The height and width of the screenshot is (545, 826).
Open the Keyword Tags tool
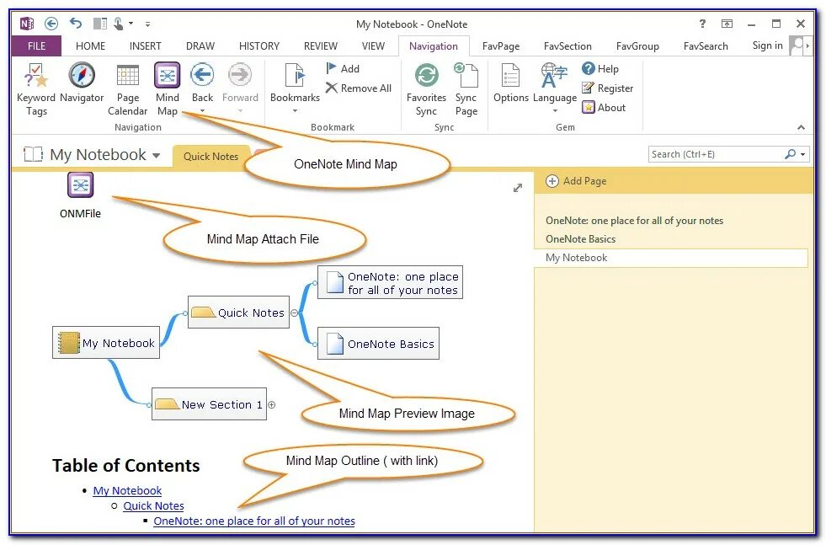pos(36,88)
